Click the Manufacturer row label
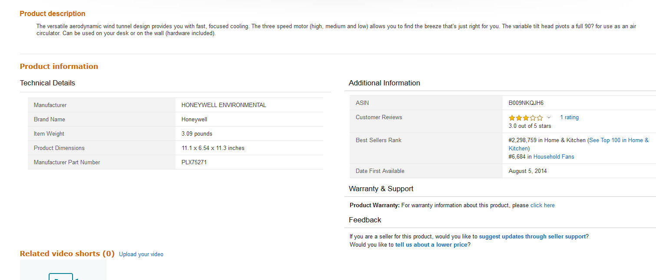The image size is (656, 280). click(x=50, y=105)
